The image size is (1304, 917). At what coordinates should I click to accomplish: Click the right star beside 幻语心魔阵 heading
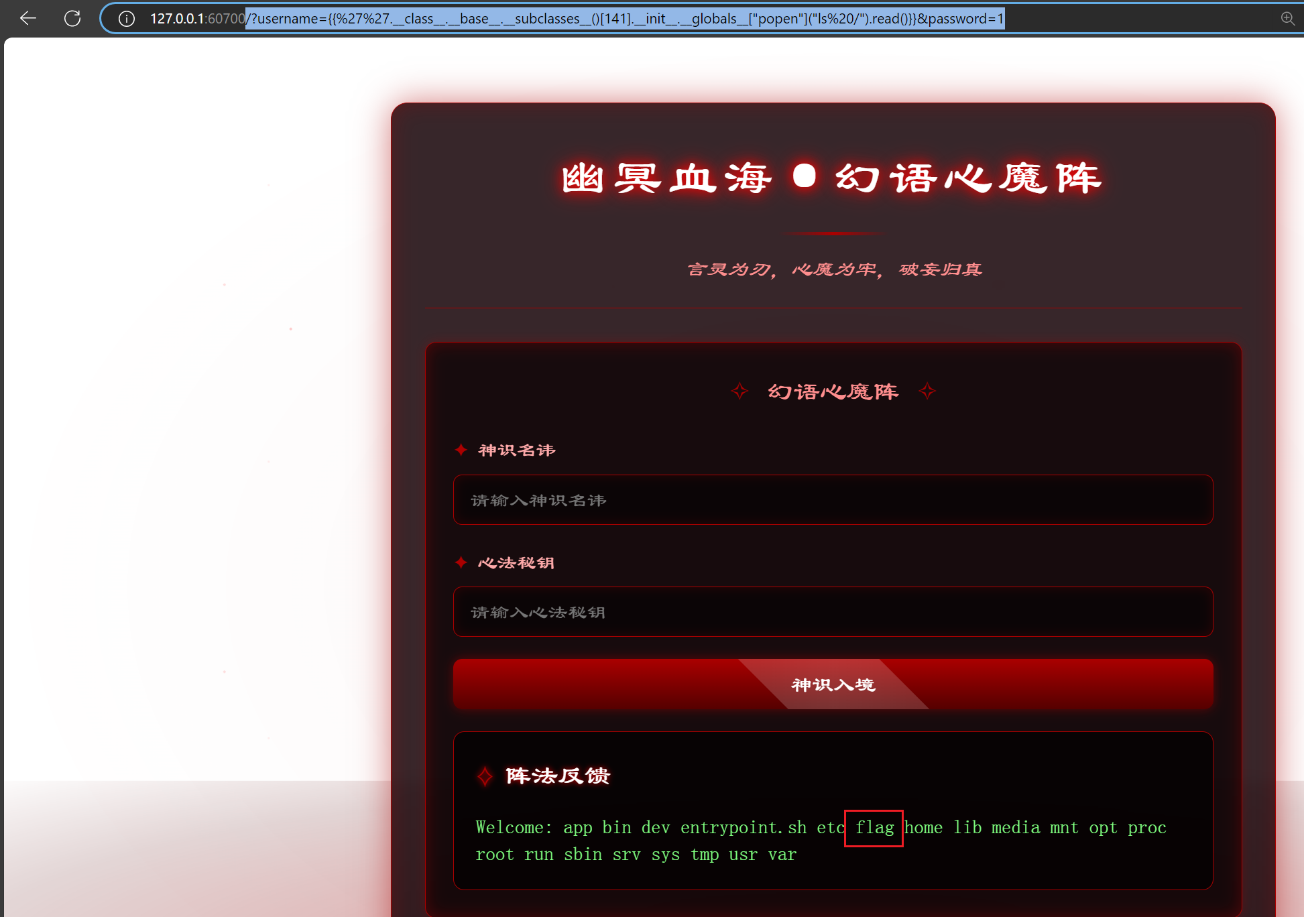[927, 391]
